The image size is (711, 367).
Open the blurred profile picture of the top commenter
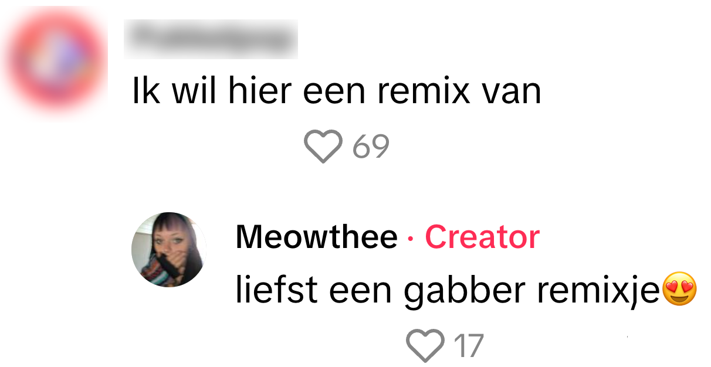[56, 61]
